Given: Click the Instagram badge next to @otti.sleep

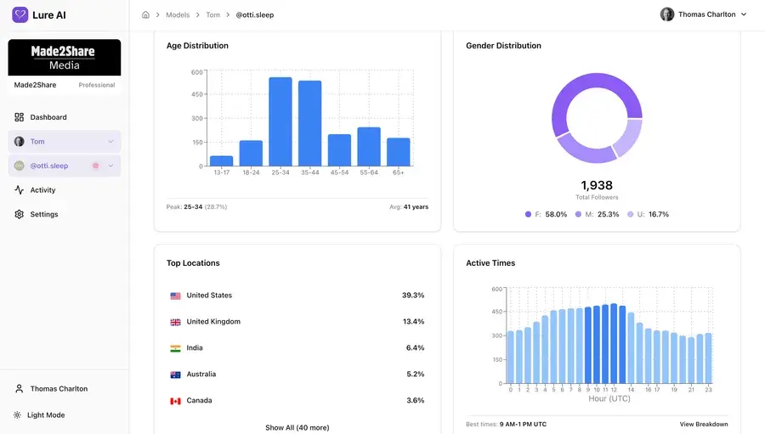Looking at the screenshot, I should coord(95,166).
